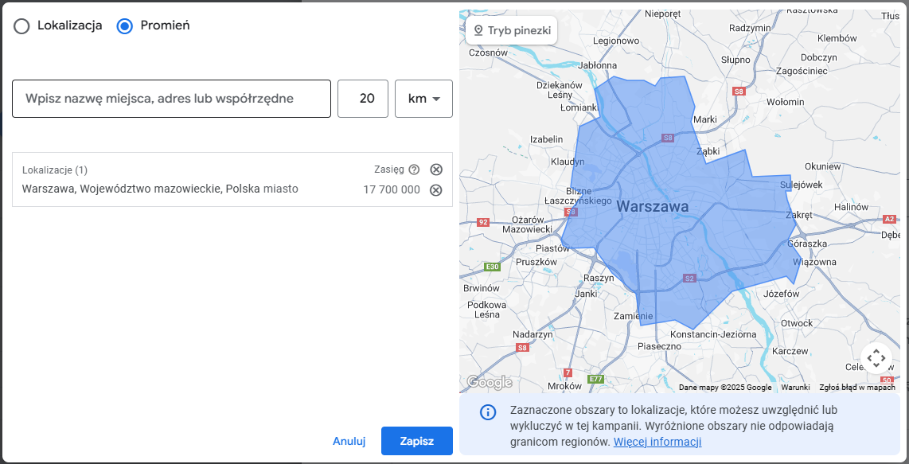Open the km unit dropdown
Viewport: 909px width, 464px height.
(x=423, y=99)
